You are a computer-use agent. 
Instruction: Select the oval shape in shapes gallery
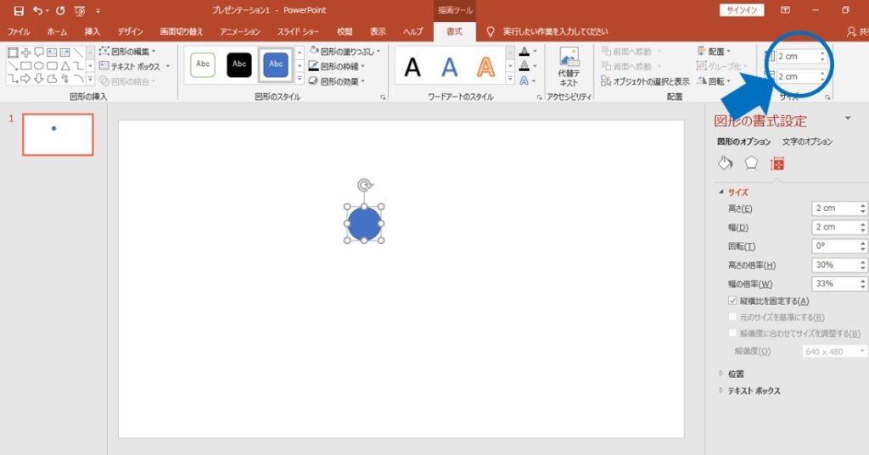38,65
